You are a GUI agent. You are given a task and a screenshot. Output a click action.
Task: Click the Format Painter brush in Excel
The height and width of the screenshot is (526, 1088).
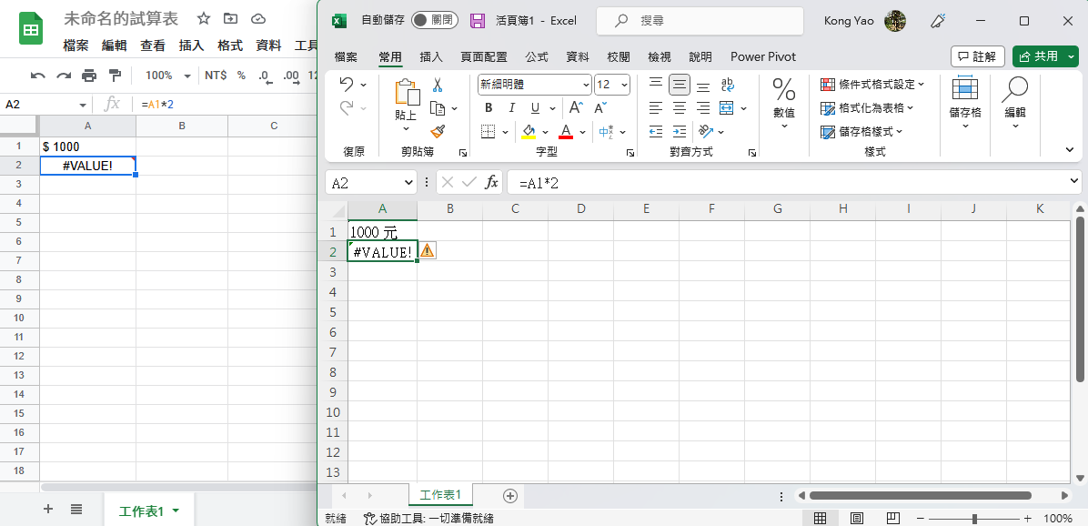click(x=438, y=132)
